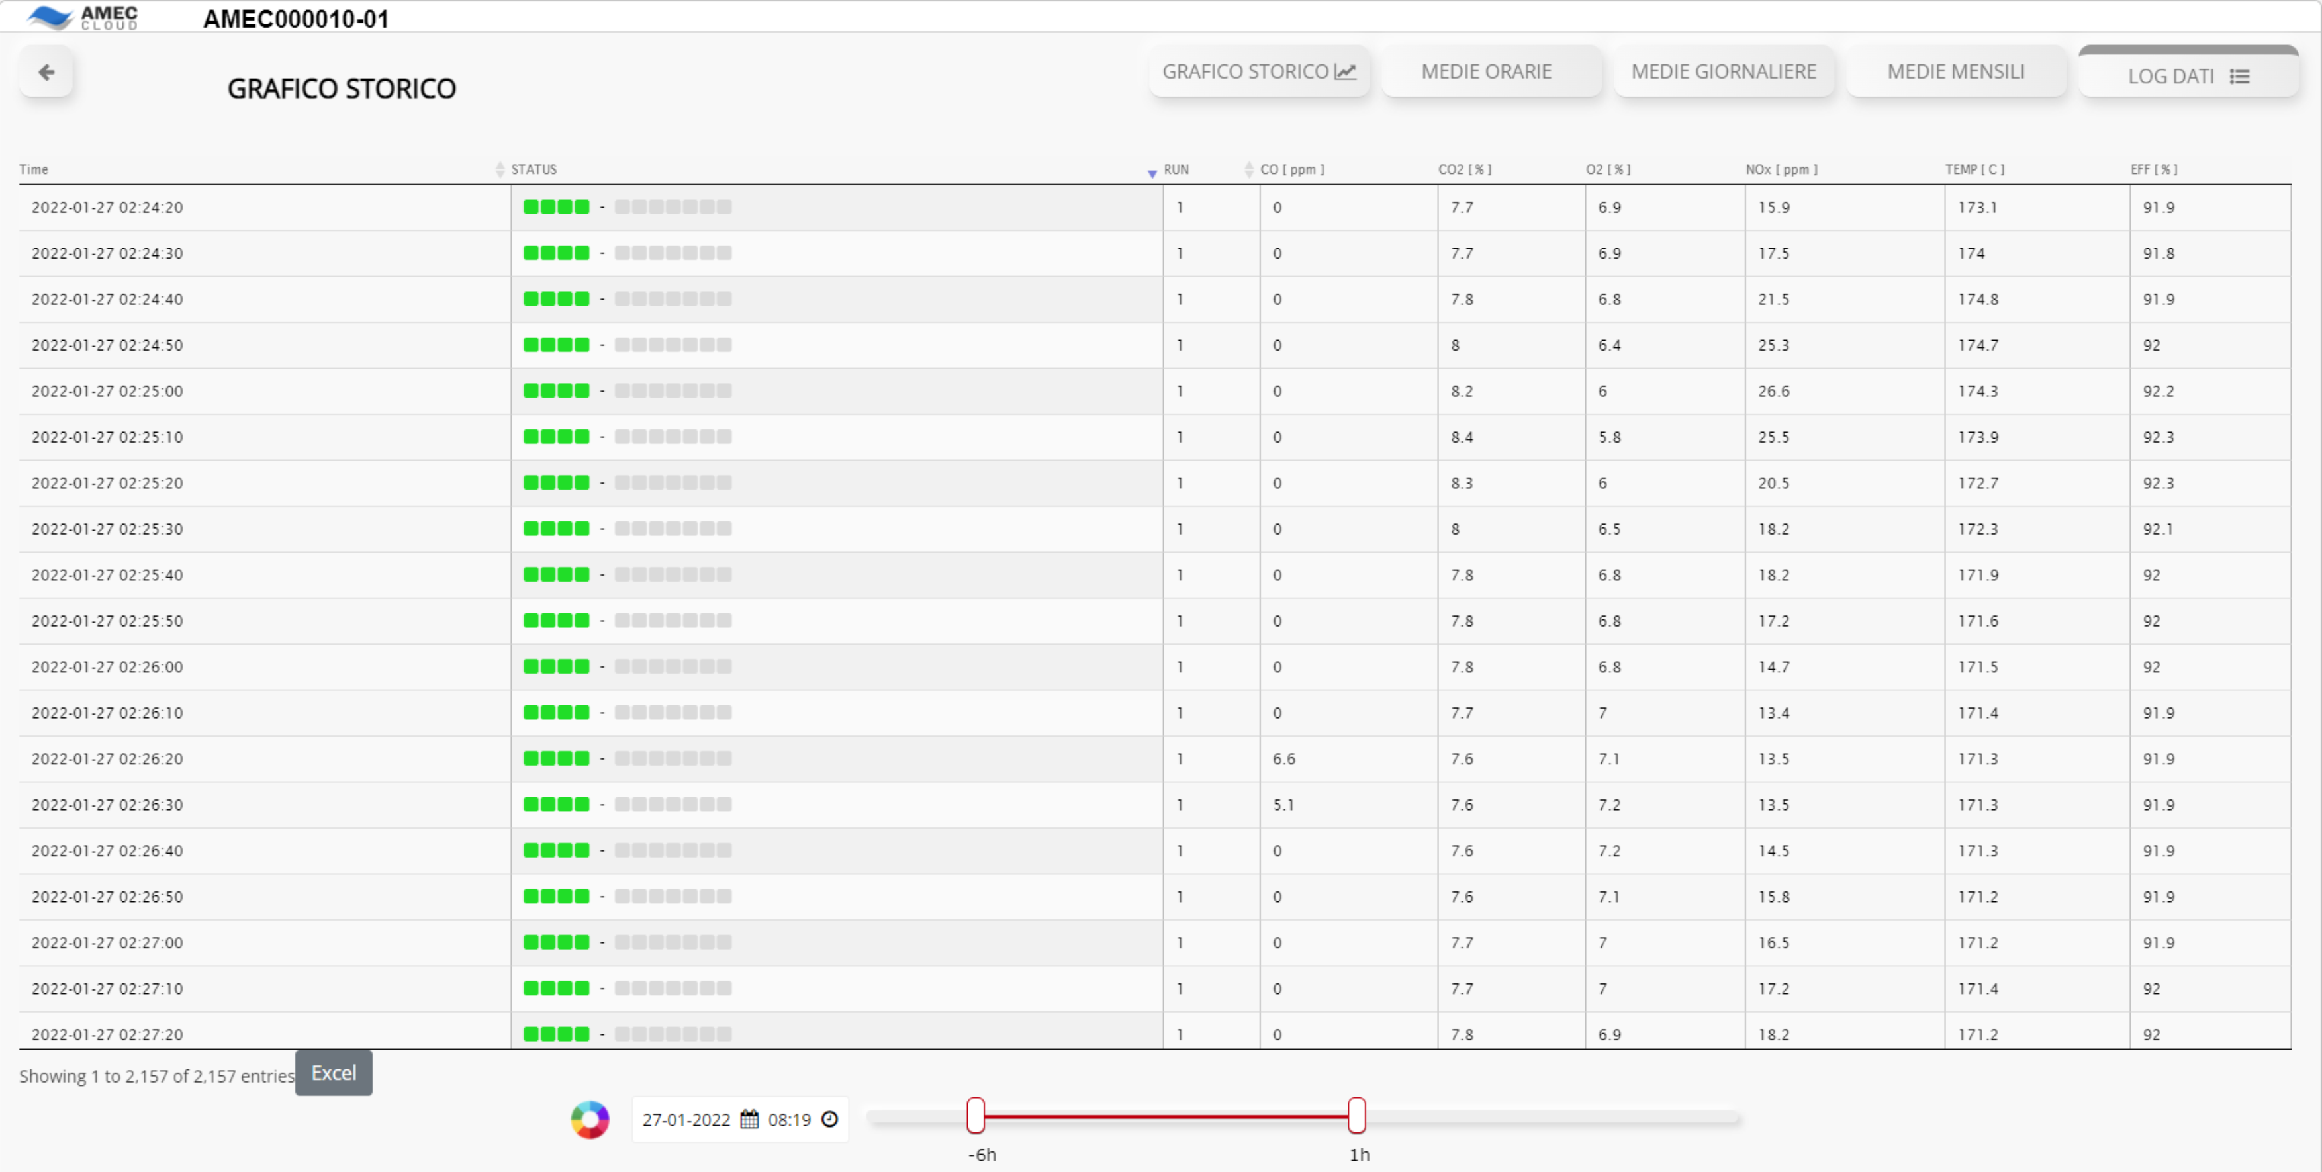Click the O2 value 5.8
2322x1172 pixels.
1609,437
